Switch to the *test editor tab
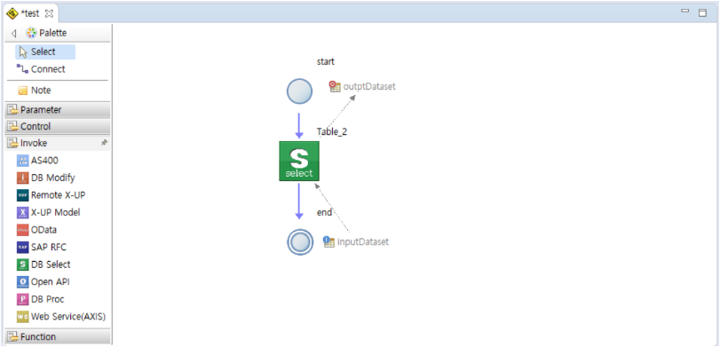This screenshot has height=347, width=720. (30, 14)
